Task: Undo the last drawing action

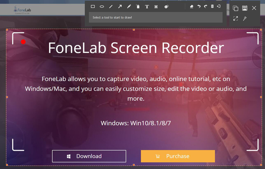Action: tap(199, 6)
